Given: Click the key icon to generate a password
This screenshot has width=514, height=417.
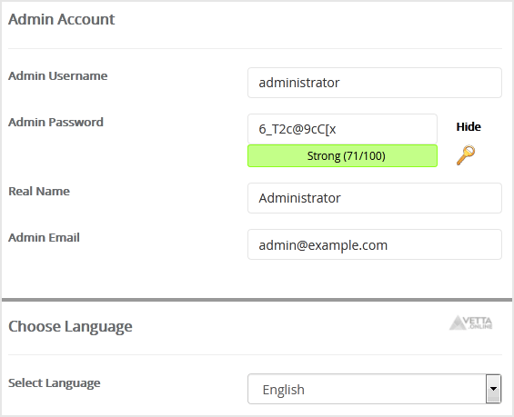Looking at the screenshot, I should [466, 154].
